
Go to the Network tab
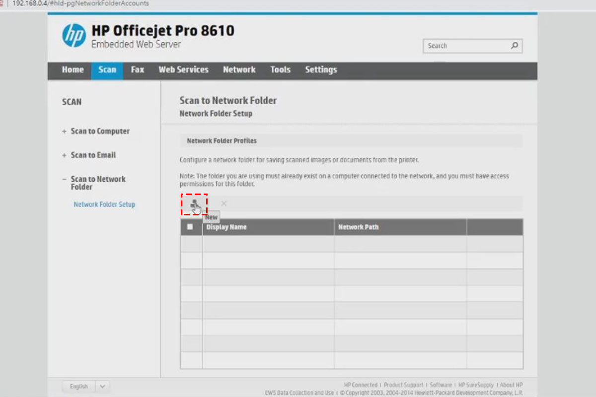[239, 70]
